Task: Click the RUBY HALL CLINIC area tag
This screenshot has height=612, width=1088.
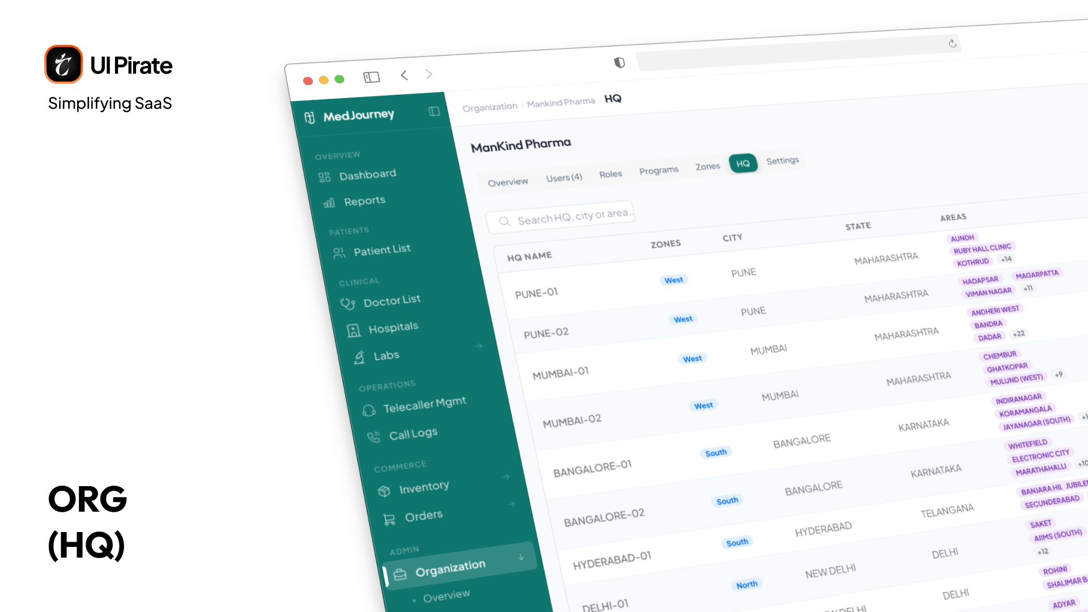Action: (982, 249)
